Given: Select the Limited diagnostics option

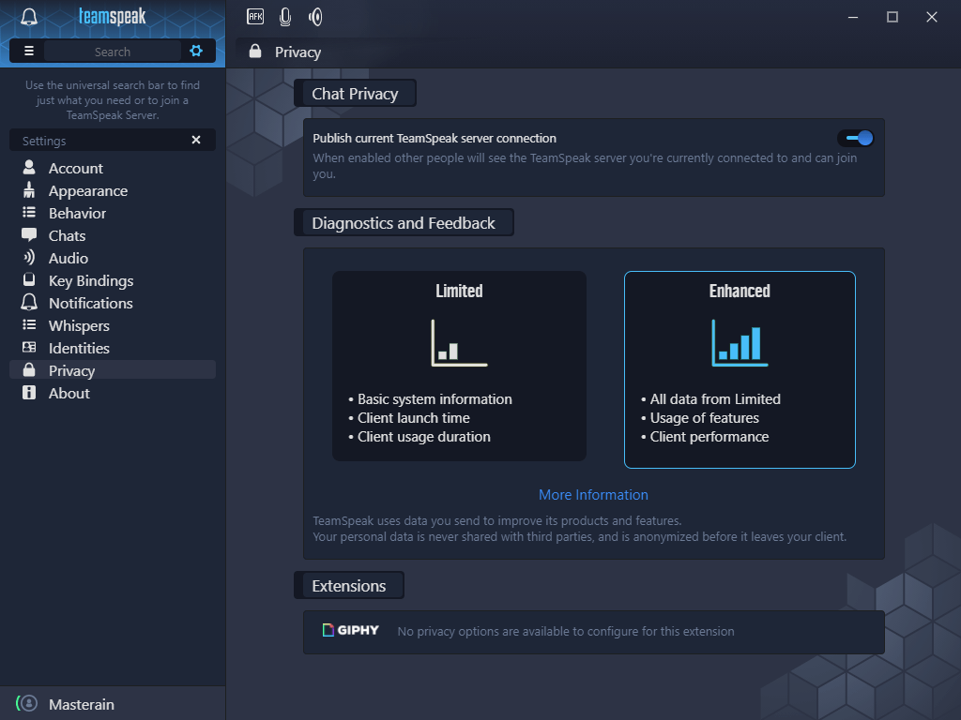Looking at the screenshot, I should [x=459, y=366].
